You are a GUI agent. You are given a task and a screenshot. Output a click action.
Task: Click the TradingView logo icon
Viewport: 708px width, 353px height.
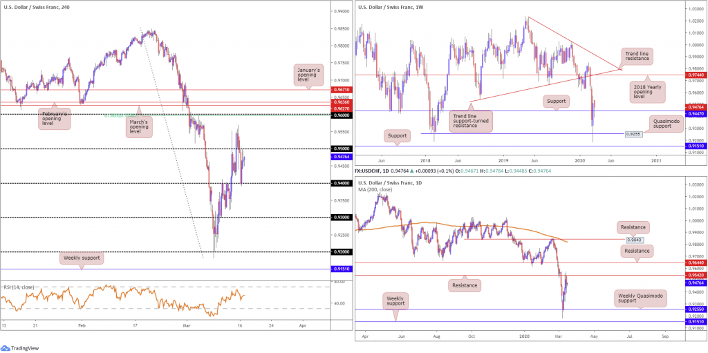click(6, 348)
